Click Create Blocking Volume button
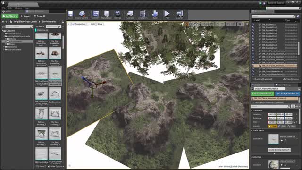The height and width of the screenshot is (170, 302). coord(279,150)
